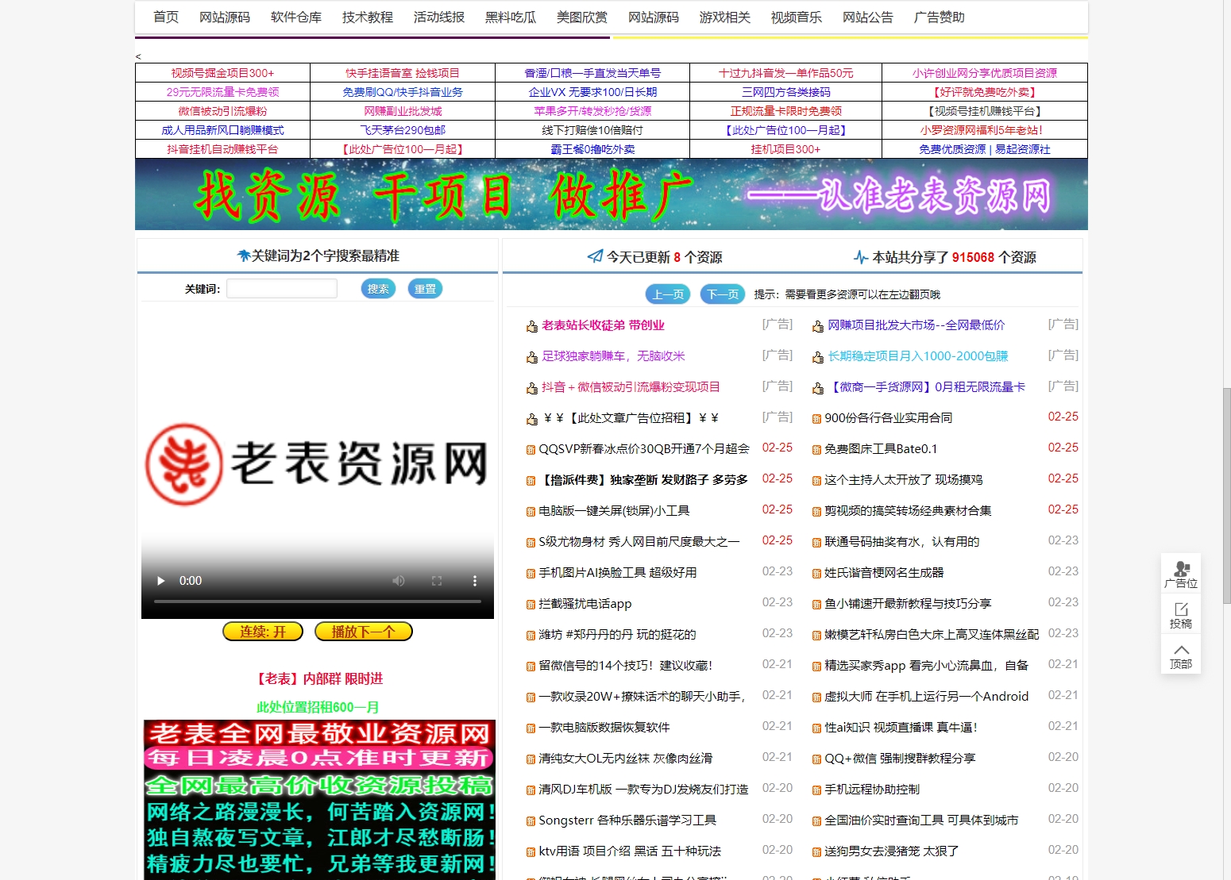The width and height of the screenshot is (1231, 880).
Task: Open 黑料吃瓜 menu item
Action: click(511, 17)
